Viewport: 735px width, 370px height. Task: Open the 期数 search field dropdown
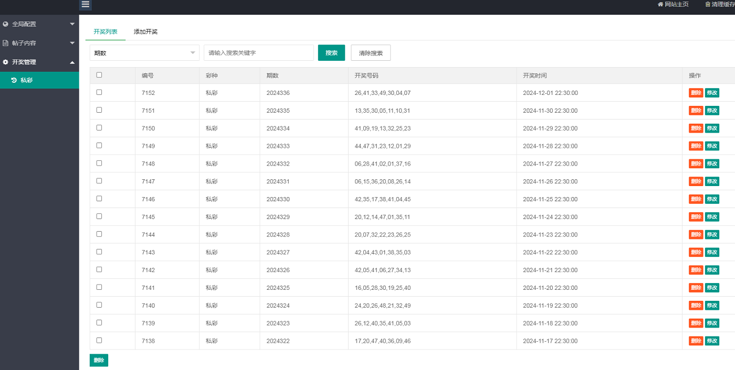[144, 53]
